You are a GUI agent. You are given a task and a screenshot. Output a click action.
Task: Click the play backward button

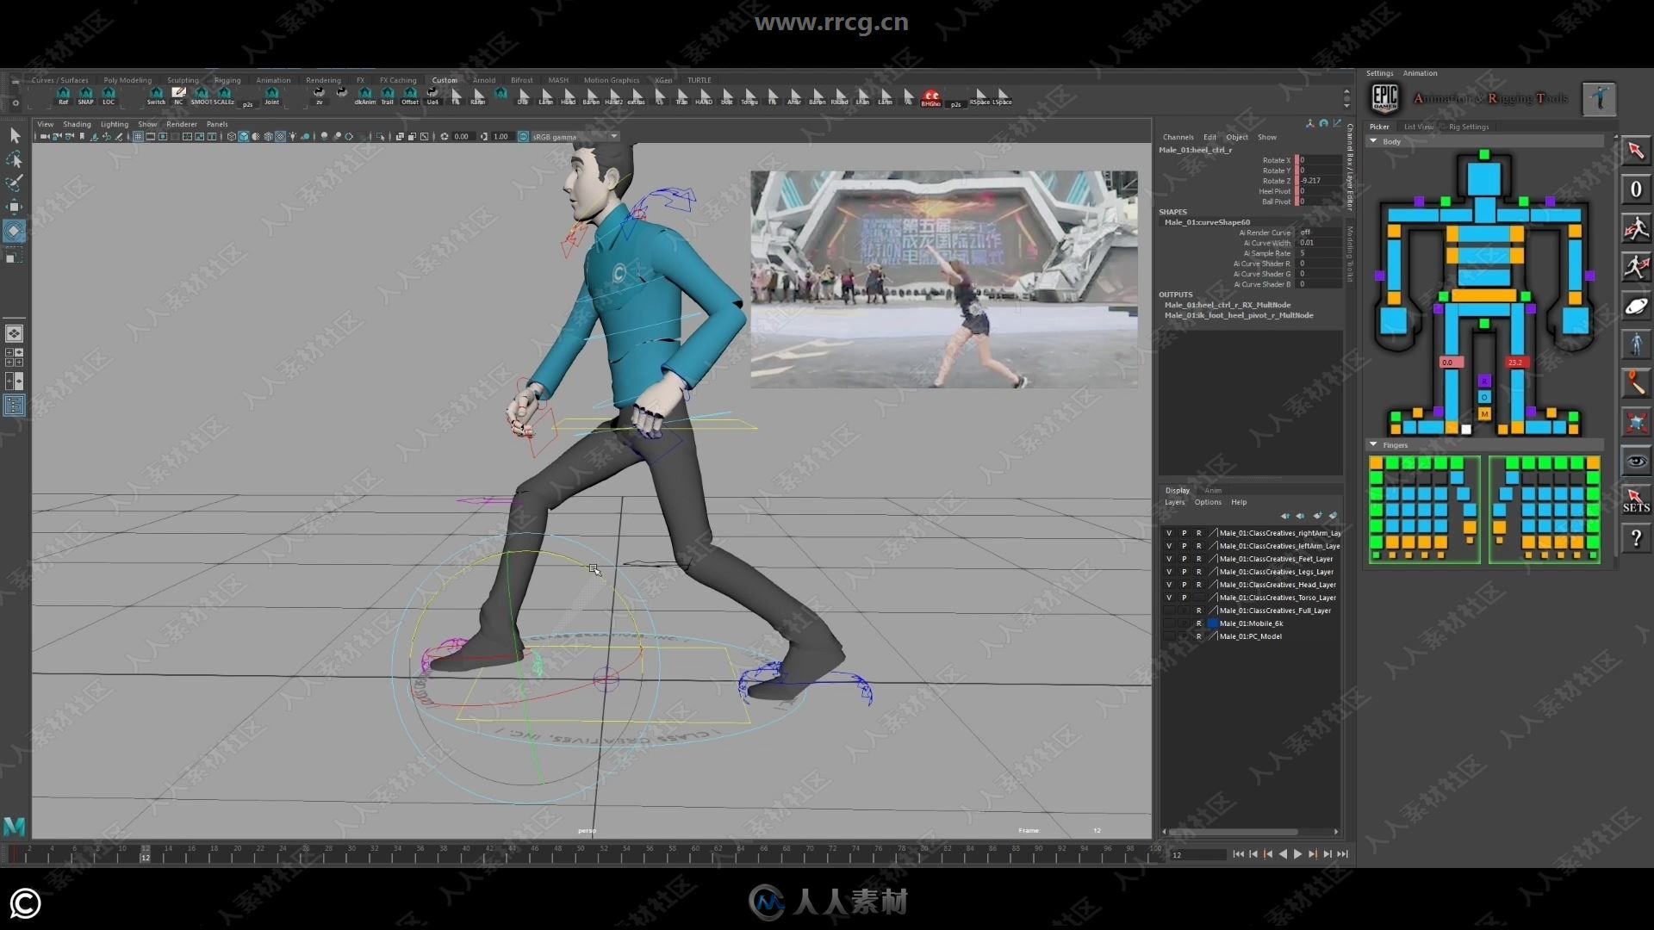pyautogui.click(x=1283, y=854)
